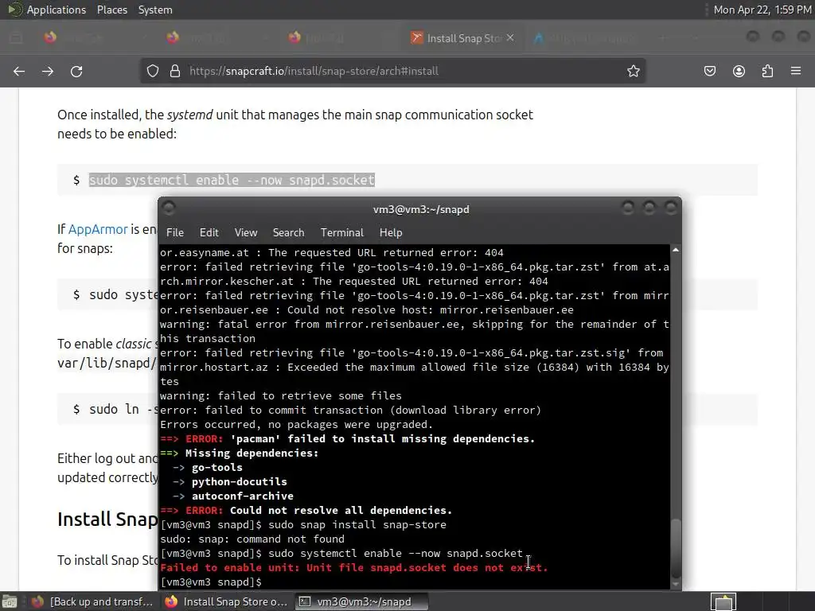Viewport: 815px width, 611px height.
Task: Open the terminal Edit menu
Action: [209, 232]
